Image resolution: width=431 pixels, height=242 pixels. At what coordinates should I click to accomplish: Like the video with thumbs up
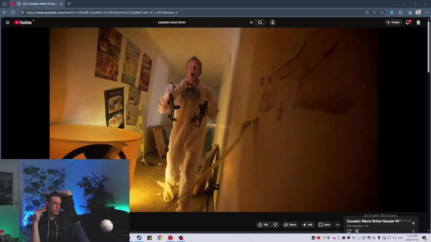[x=263, y=225]
